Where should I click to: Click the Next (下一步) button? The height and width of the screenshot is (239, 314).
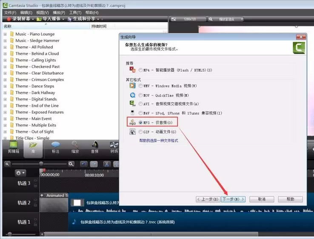233,199
